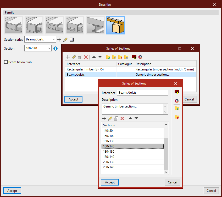Select section 180x130
This screenshot has width=222, height=197.
click(x=133, y=152)
